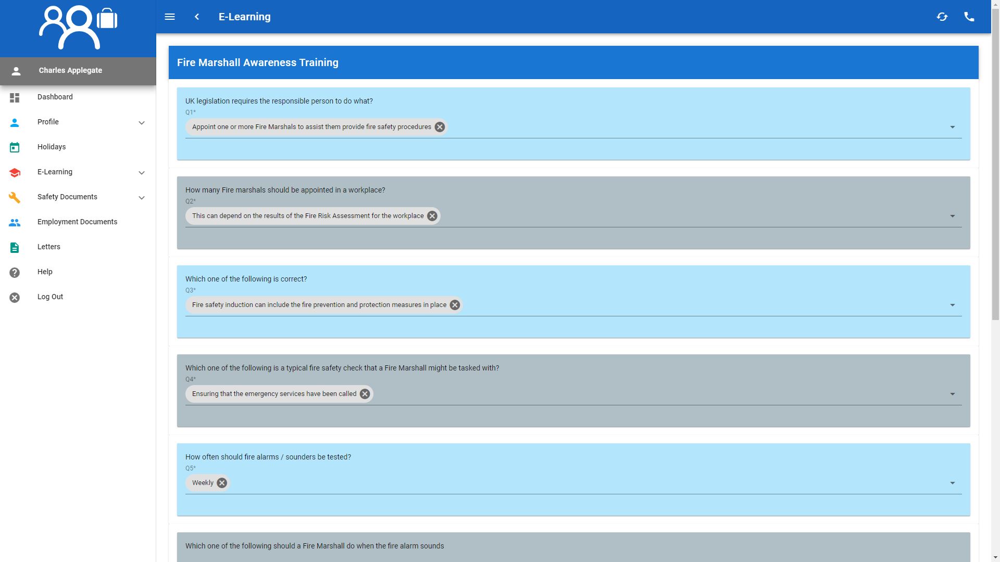
Task: Click the Fire Marshall Awareness Training heading
Action: tap(257, 62)
